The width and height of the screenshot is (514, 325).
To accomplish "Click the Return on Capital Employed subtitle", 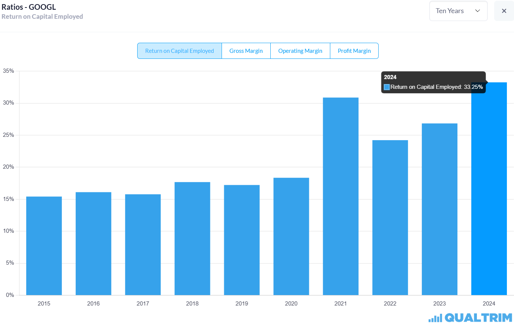I will 42,16.
